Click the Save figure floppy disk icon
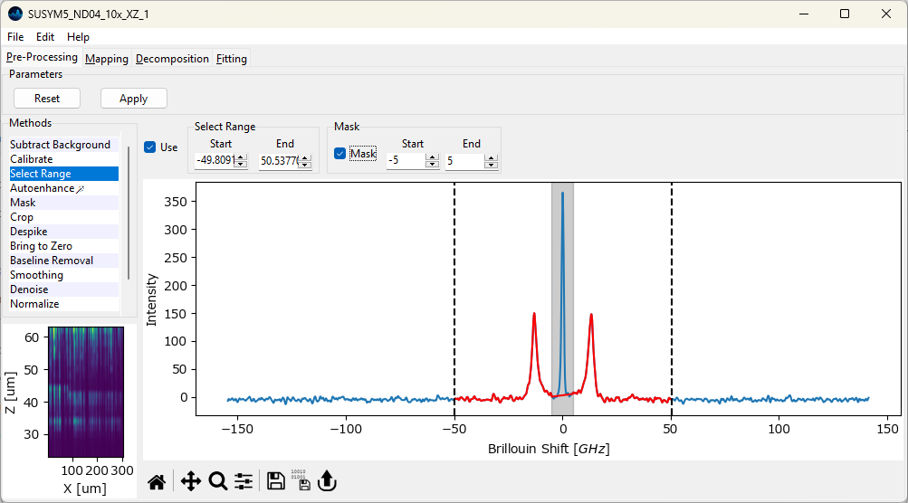Viewport: 908px width, 503px height. pyautogui.click(x=276, y=481)
